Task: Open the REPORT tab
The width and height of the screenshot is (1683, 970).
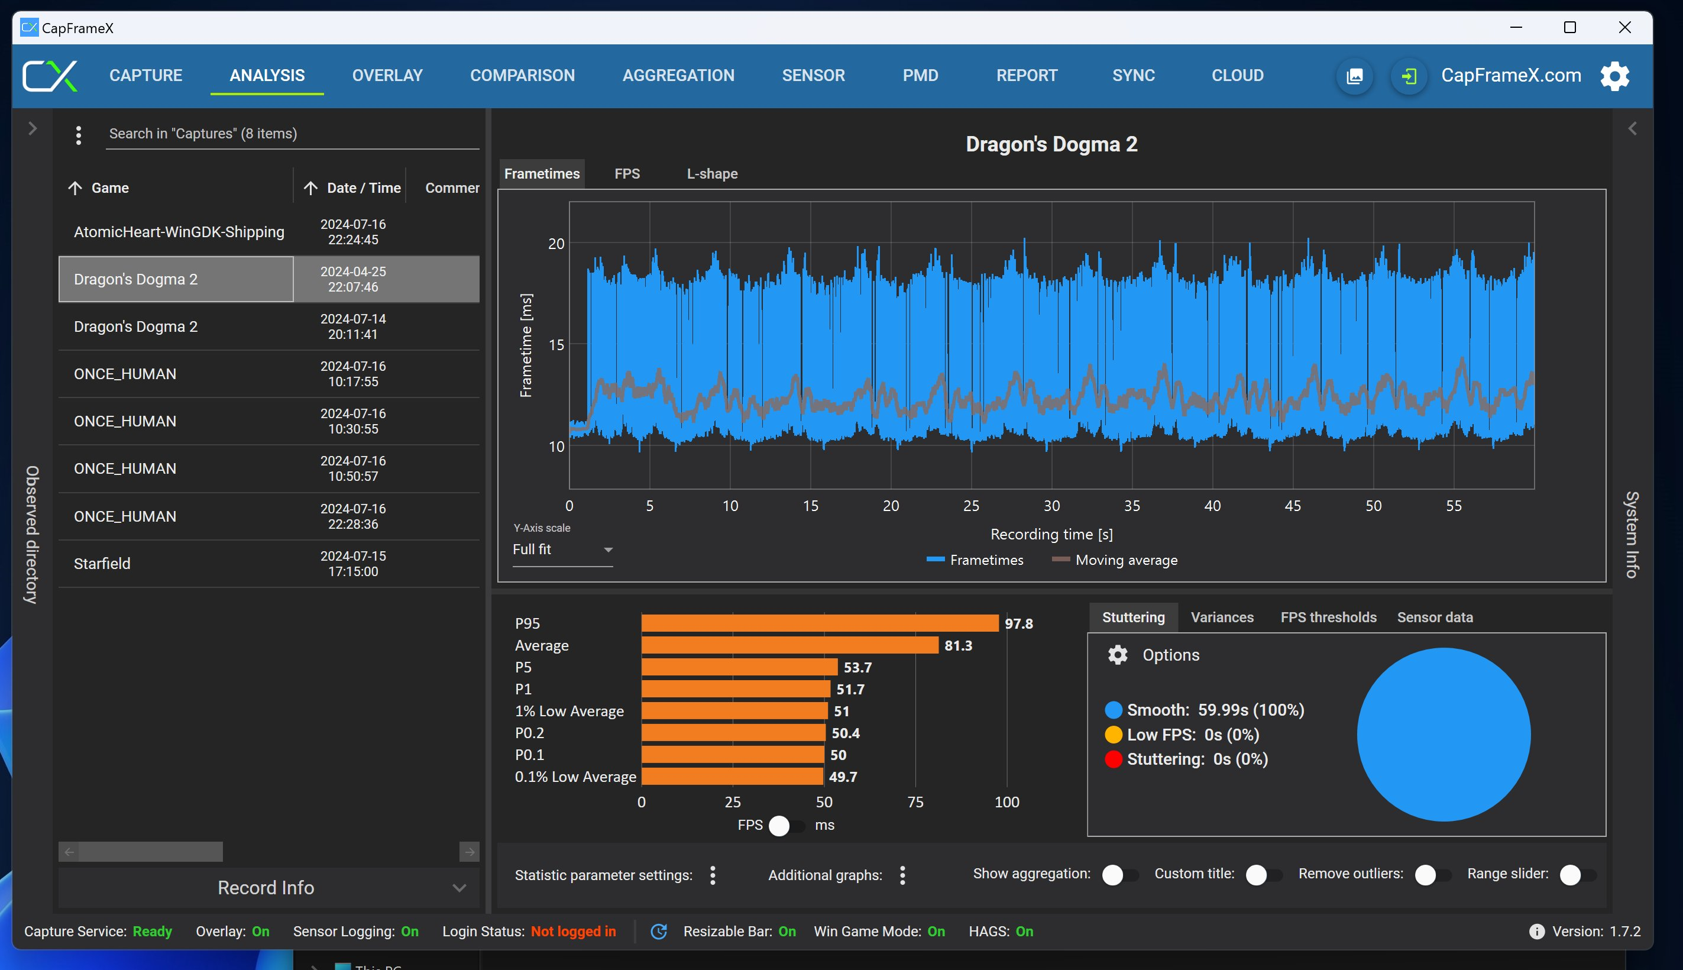Action: coord(1027,75)
